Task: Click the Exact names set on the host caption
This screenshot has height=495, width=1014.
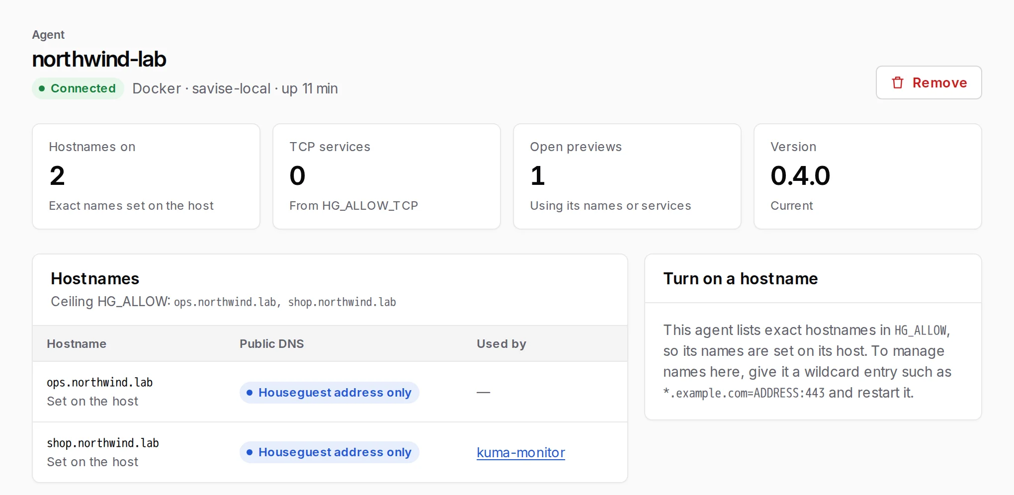Action: tap(131, 206)
